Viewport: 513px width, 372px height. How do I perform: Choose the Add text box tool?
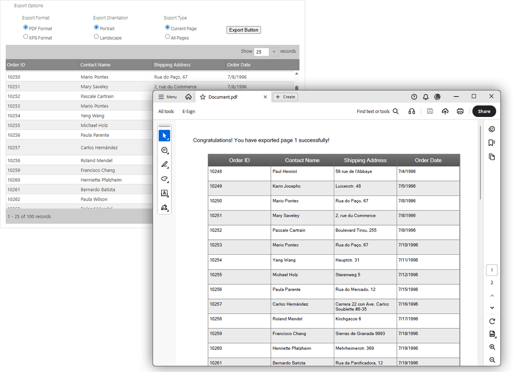(x=164, y=193)
